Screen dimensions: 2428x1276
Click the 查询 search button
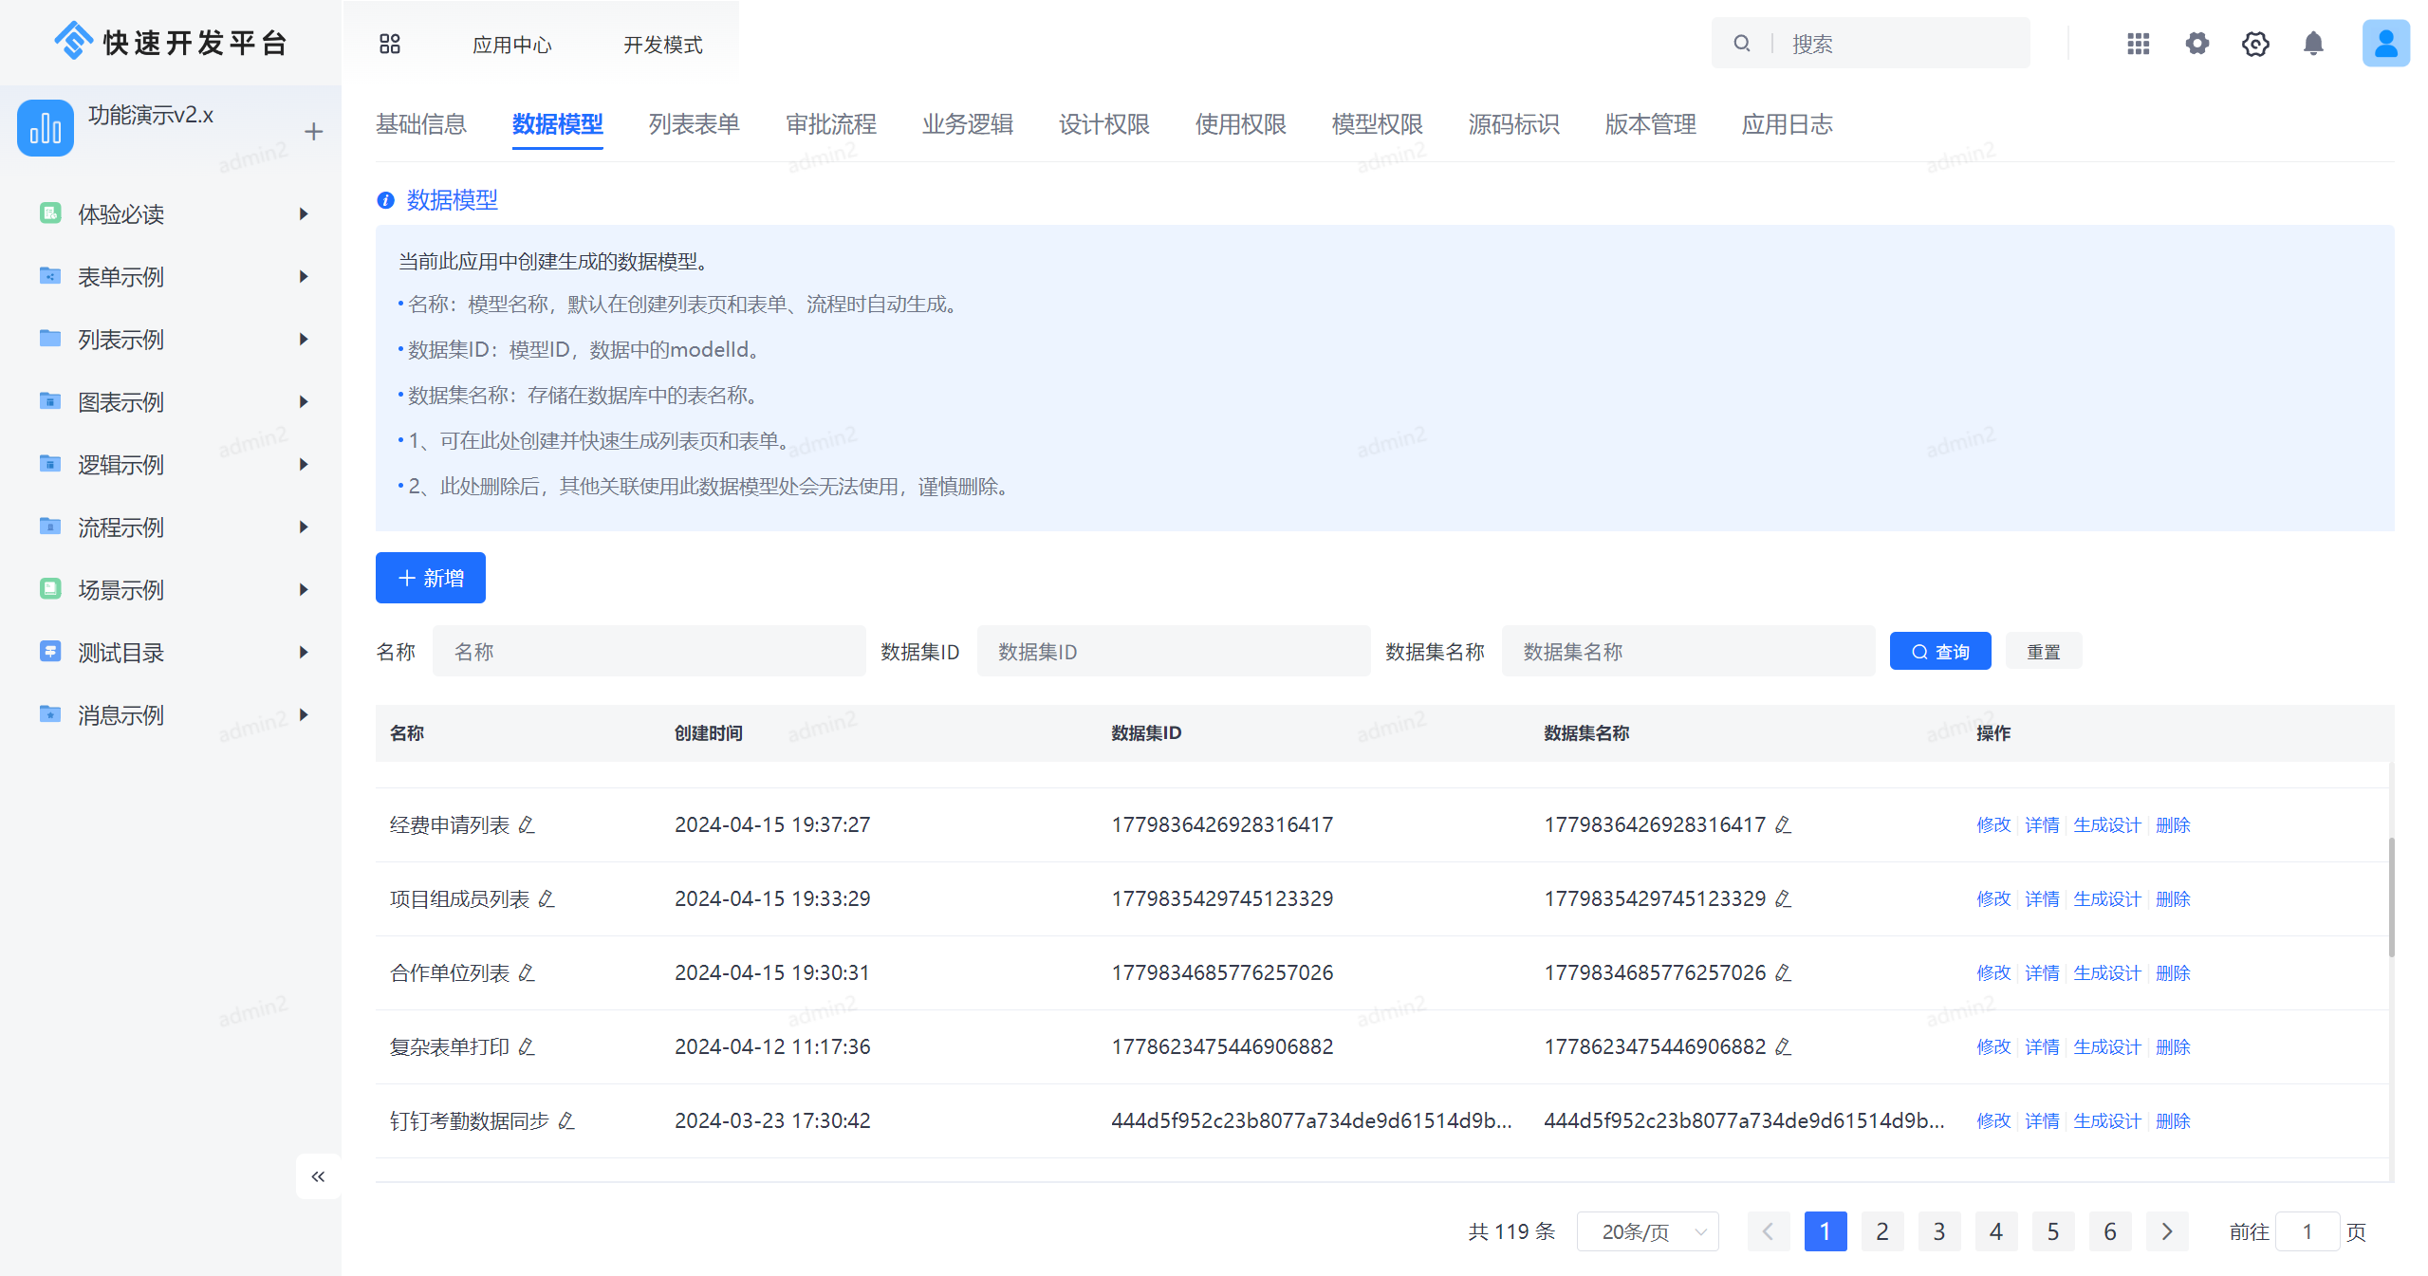pos(1939,652)
